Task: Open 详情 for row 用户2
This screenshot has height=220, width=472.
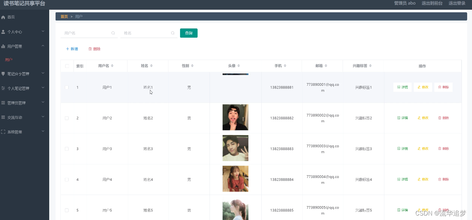Action: tap(402, 118)
